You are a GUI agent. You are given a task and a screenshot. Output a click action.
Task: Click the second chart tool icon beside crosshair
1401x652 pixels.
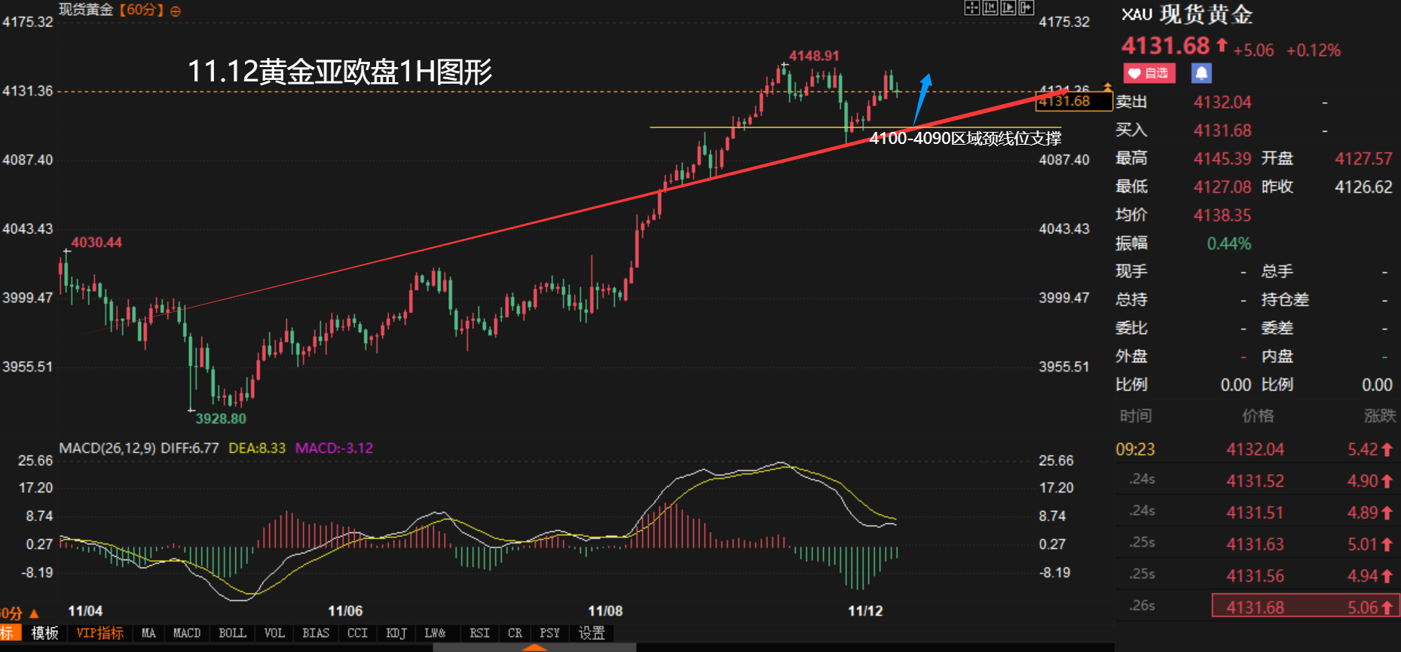[990, 8]
